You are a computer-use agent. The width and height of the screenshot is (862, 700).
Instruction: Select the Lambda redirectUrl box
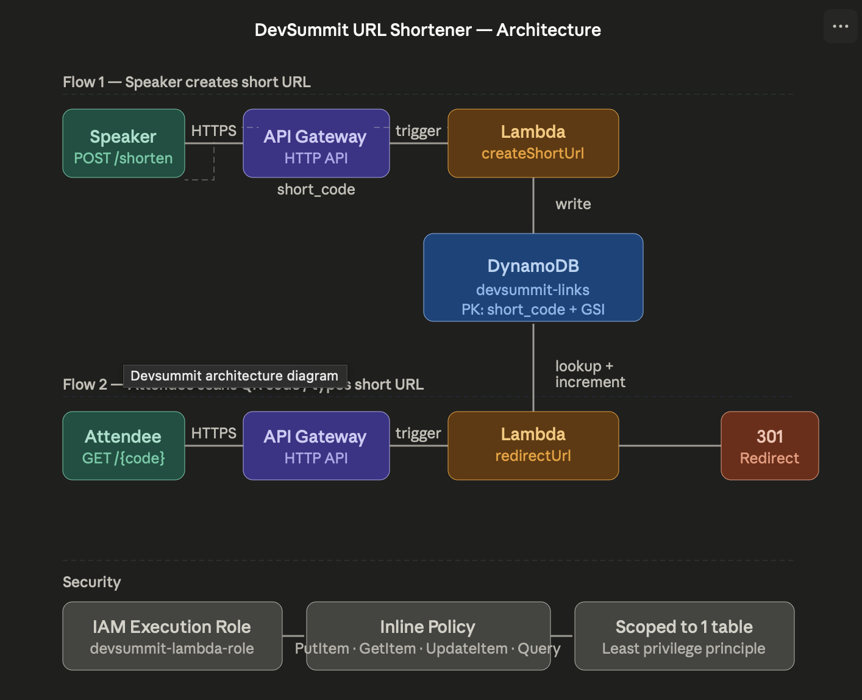(x=533, y=446)
